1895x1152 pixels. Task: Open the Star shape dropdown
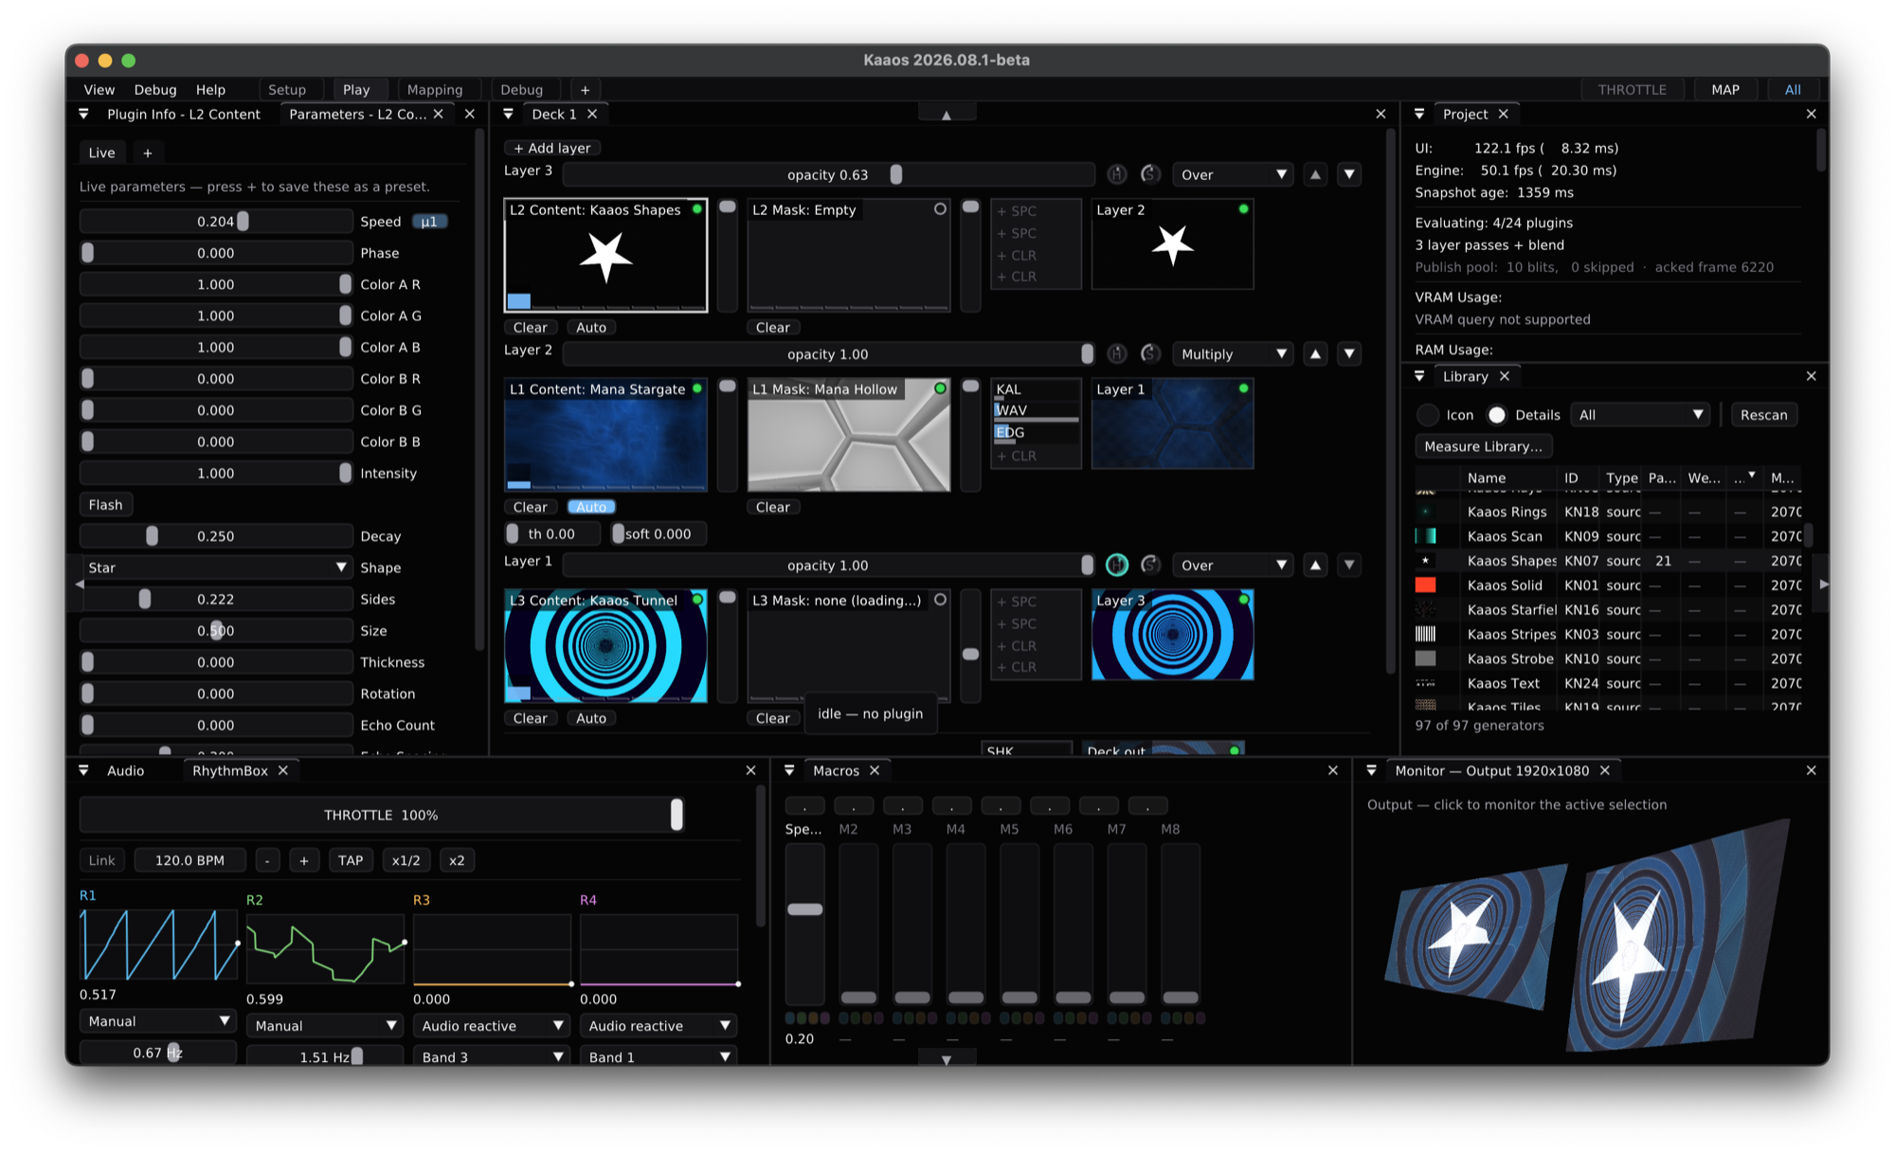[216, 567]
